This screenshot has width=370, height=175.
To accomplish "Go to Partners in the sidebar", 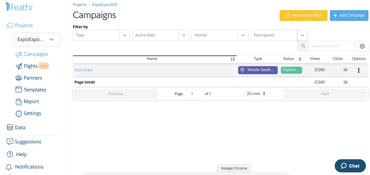I will pyautogui.click(x=33, y=78).
